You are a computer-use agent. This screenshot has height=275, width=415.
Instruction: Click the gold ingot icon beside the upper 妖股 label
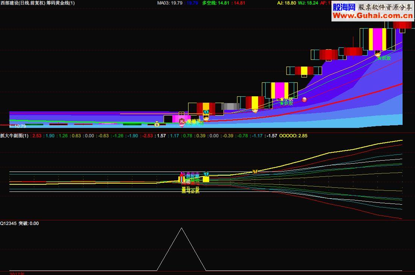(x=378, y=54)
